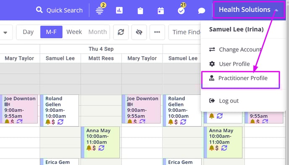289x165 pixels.
Task: Open the waitlist icon with badge 2
Action: (100, 10)
